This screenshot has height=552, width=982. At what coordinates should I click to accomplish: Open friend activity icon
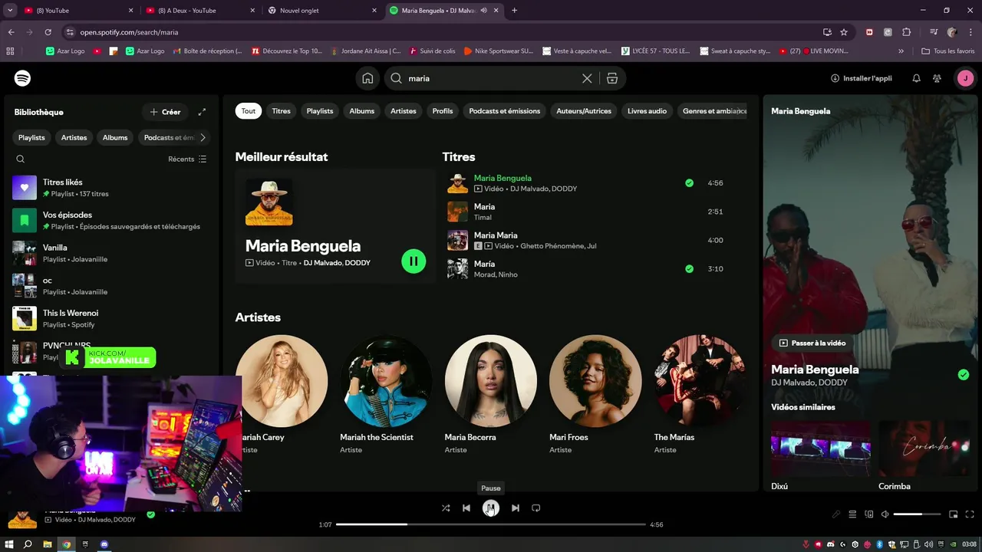coord(937,78)
